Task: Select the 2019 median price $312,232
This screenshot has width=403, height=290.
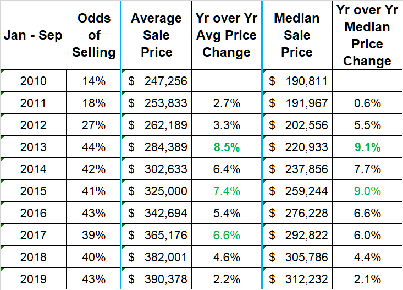Action: (x=299, y=280)
